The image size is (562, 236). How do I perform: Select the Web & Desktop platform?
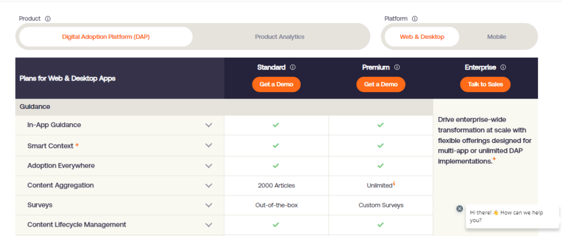click(x=422, y=37)
